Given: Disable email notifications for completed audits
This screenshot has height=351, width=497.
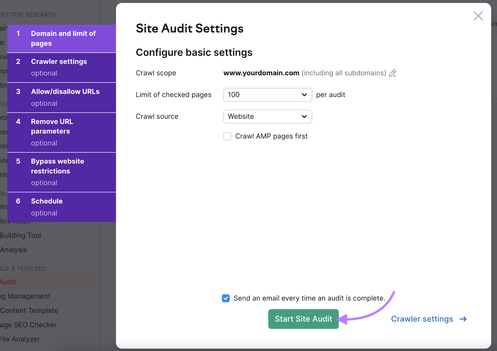Looking at the screenshot, I should tap(226, 298).
